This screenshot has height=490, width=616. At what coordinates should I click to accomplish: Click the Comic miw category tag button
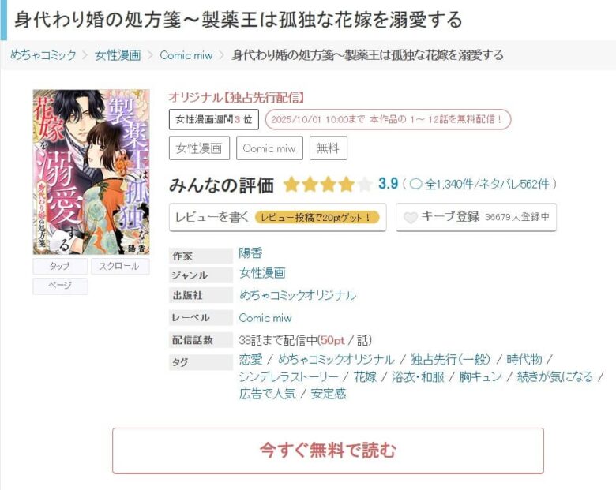tap(269, 148)
